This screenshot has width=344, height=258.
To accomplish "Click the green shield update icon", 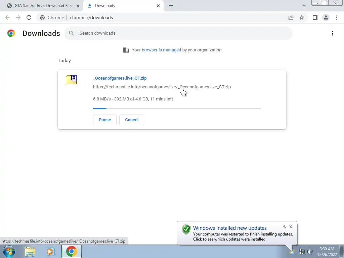I will click(x=186, y=229).
